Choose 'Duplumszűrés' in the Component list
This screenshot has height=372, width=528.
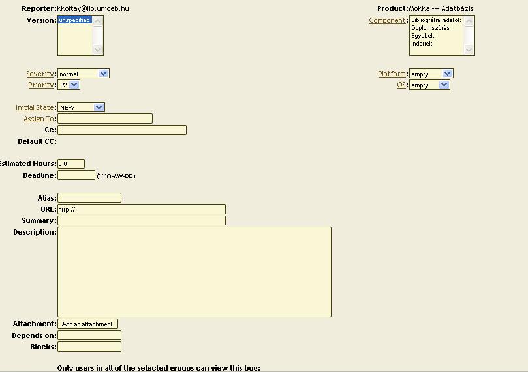(x=430, y=28)
